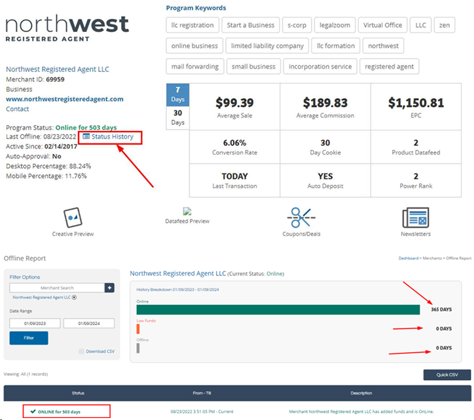Click the '08/23/2022 3:51:05 PM - Current' cell
This screenshot has height=420, width=474.
click(202, 411)
